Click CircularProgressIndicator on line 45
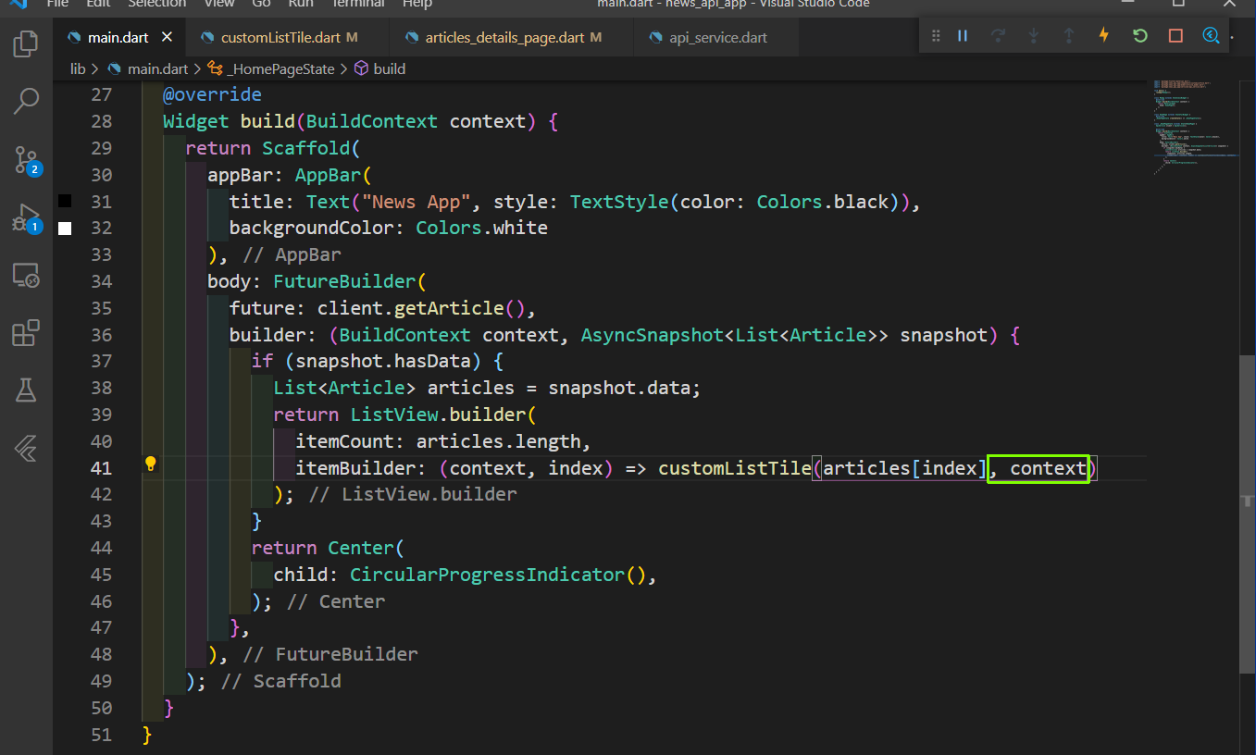This screenshot has width=1256, height=755. pyautogui.click(x=488, y=575)
